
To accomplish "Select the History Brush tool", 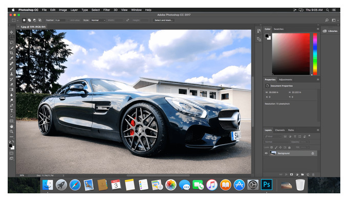I will (12, 79).
